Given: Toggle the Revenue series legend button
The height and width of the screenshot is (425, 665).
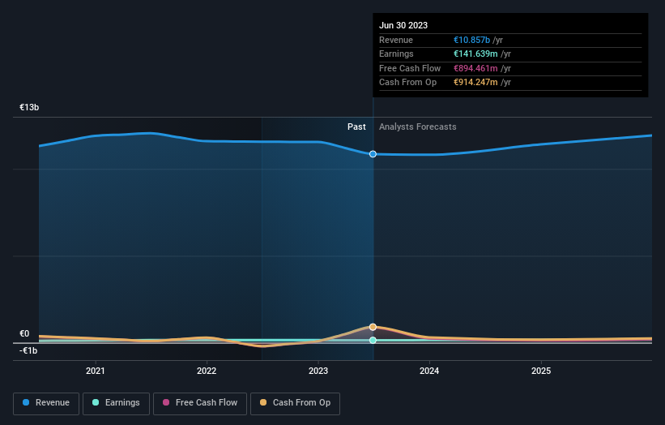Looking at the screenshot, I should [x=46, y=403].
